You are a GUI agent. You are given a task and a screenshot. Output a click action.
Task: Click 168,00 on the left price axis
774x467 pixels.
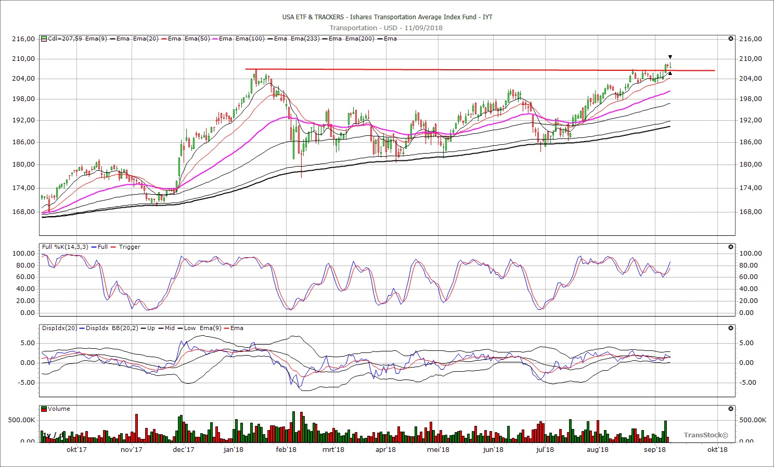point(23,211)
